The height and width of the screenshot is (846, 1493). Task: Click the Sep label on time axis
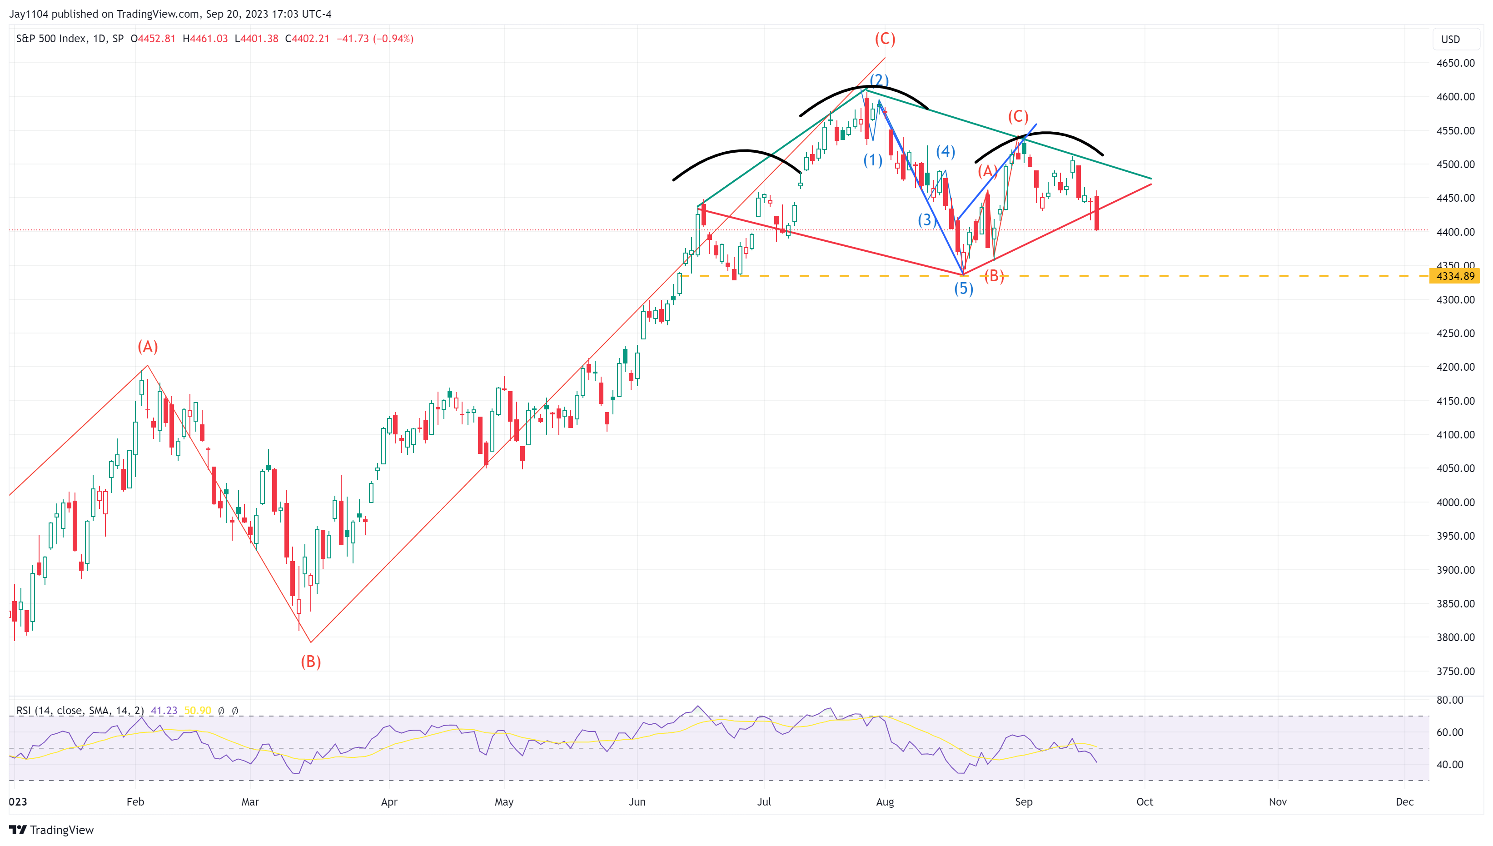(1024, 802)
